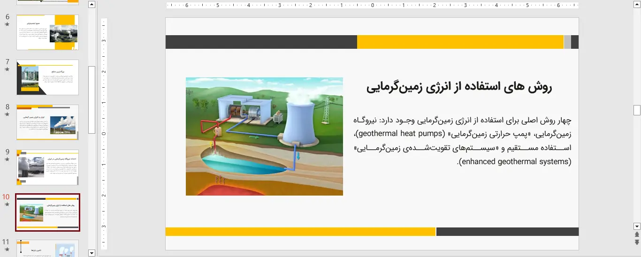The image size is (641, 257).
Task: Click the animation star under slide 8
Action: (x=7, y=114)
